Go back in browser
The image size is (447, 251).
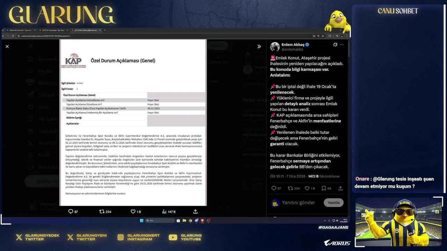pos(3,36)
